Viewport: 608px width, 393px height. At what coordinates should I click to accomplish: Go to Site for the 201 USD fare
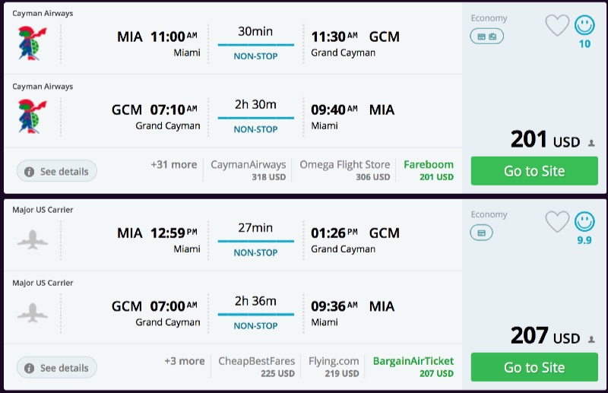534,171
